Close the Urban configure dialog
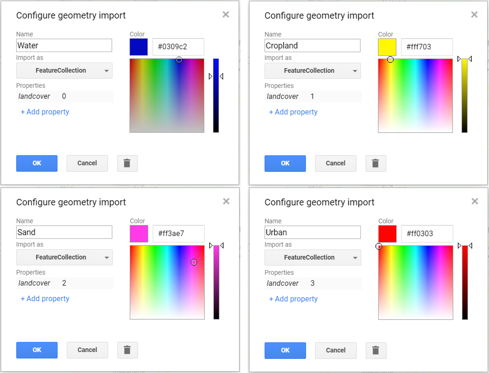Viewport: 489px width, 373px height. pyautogui.click(x=475, y=201)
